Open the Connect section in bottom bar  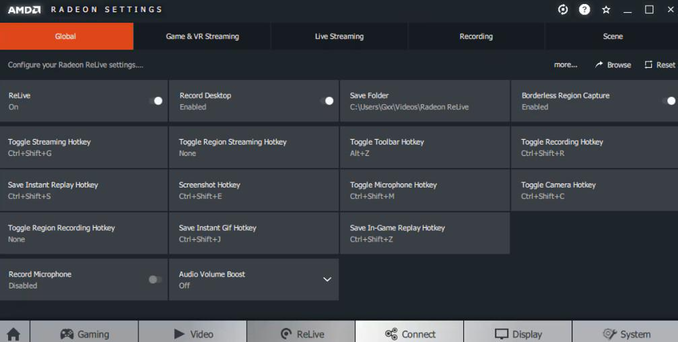tap(409, 333)
